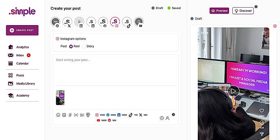Open the AI lightbulb idea assistant

[88, 115]
